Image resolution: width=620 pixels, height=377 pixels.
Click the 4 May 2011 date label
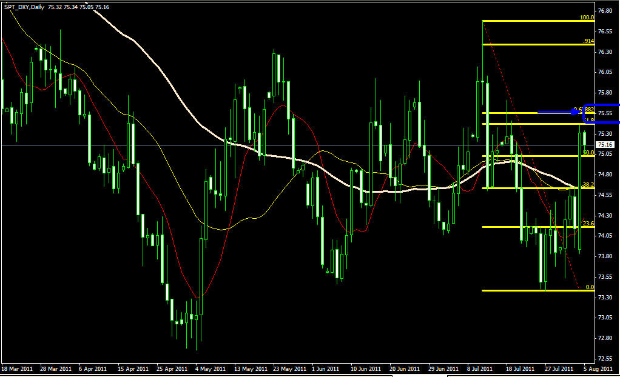tap(211, 369)
